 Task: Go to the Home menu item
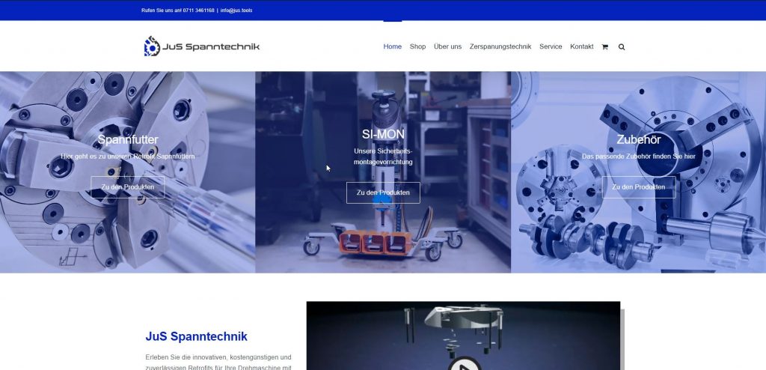[392, 46]
